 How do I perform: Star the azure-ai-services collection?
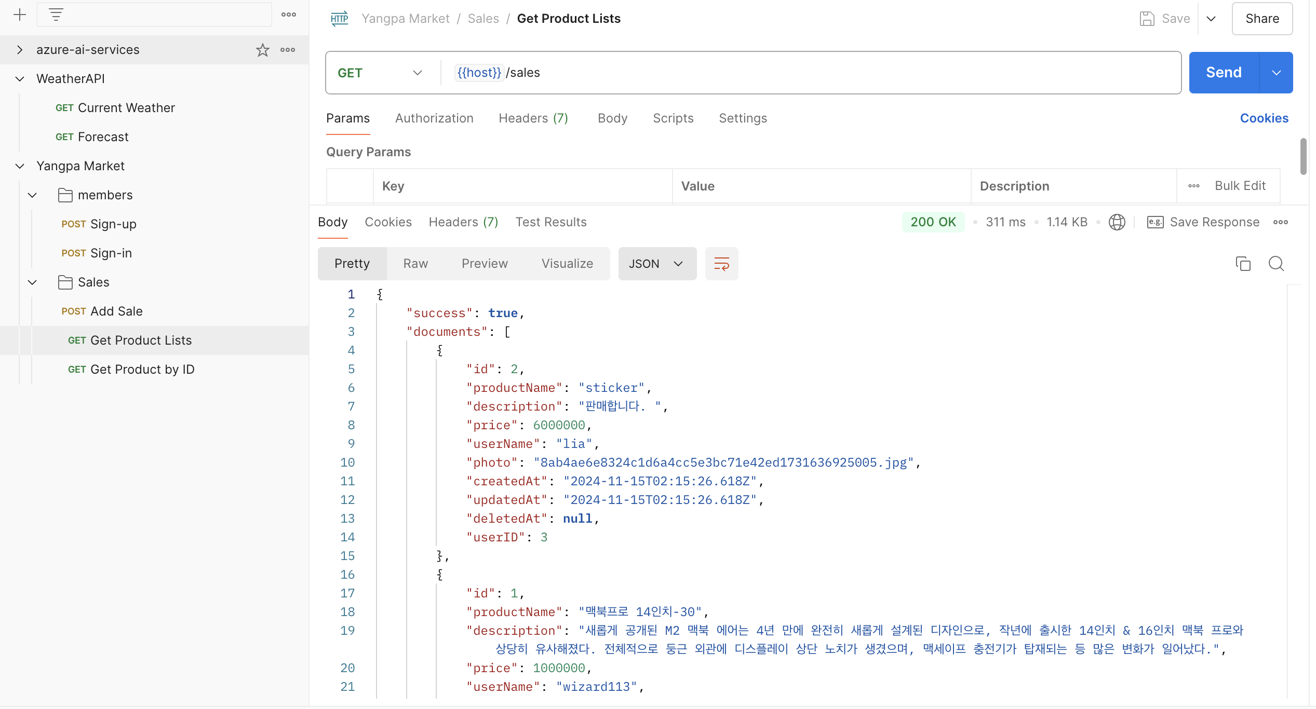[262, 50]
